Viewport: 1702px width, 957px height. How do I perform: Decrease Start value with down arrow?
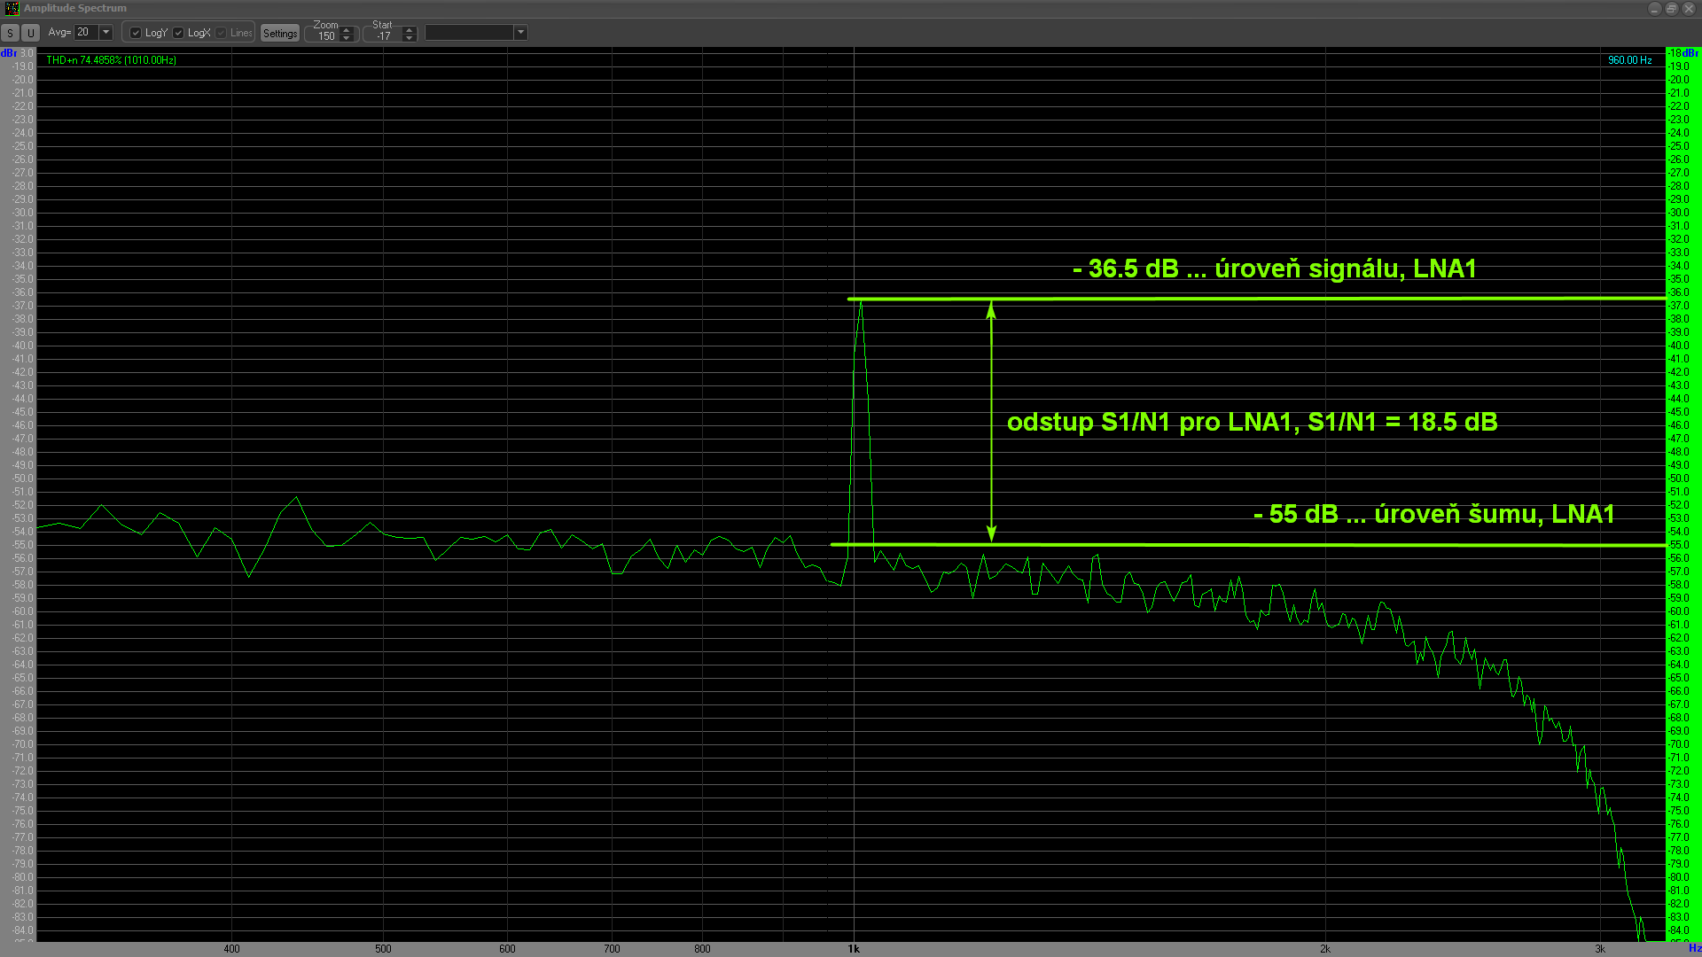click(409, 38)
